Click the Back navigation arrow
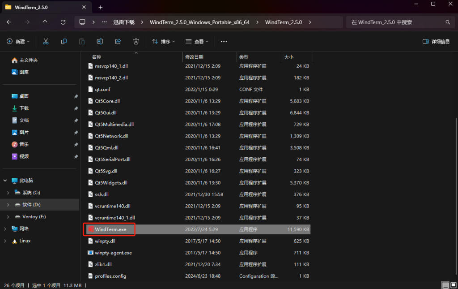This screenshot has height=289, width=458. pyautogui.click(x=9, y=22)
